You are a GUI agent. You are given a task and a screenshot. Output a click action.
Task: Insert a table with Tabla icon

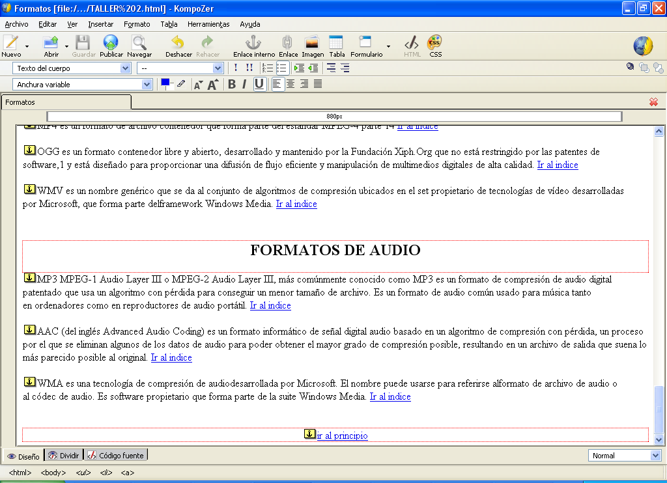(x=336, y=42)
